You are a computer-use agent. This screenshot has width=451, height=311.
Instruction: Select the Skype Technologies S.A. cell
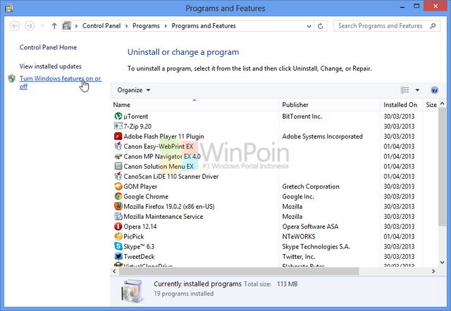coord(316,246)
